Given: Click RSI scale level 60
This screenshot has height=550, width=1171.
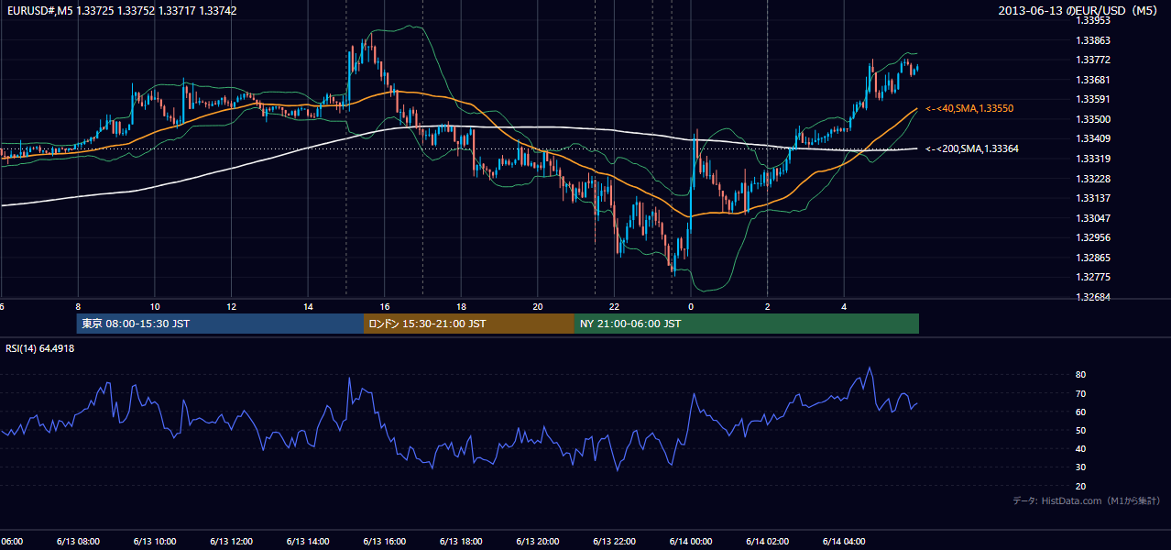Looking at the screenshot, I should [1080, 412].
